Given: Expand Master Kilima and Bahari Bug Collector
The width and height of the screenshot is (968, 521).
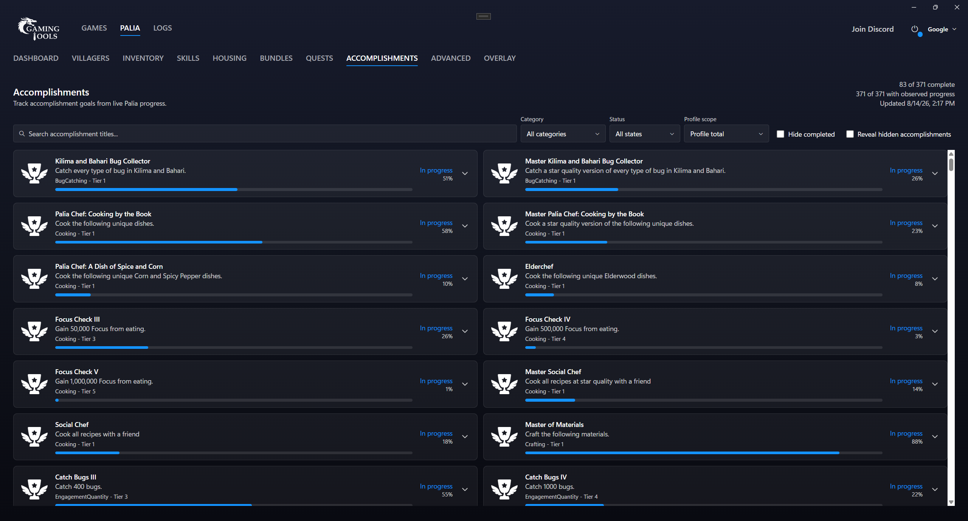Looking at the screenshot, I should point(935,173).
